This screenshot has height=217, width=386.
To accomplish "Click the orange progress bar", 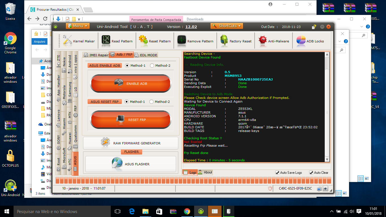I will point(193,181).
